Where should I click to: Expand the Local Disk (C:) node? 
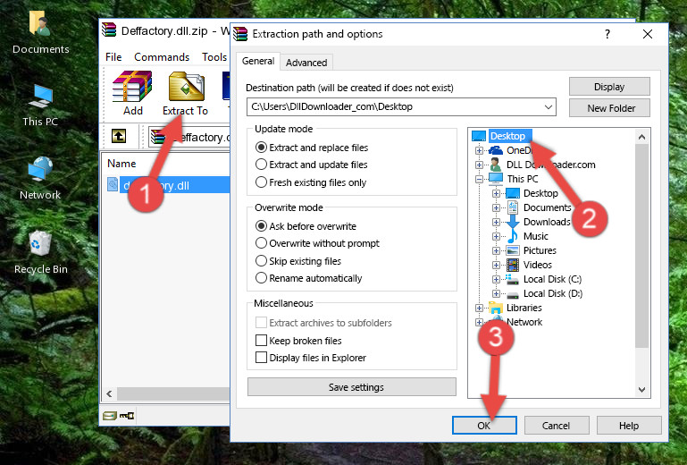pos(496,279)
